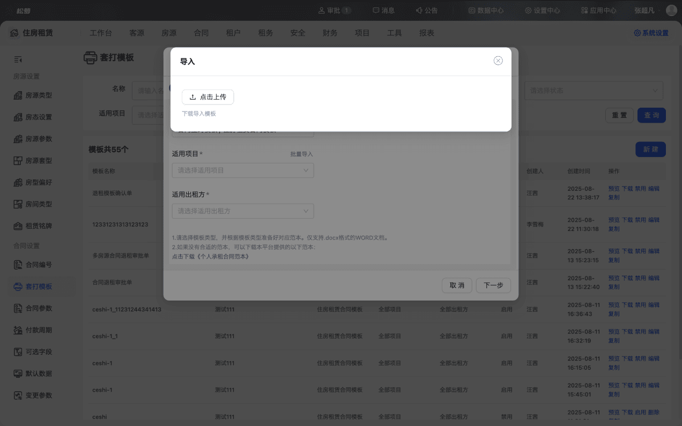Open the user avatar in top right
This screenshot has height=426, width=682.
[671, 10]
